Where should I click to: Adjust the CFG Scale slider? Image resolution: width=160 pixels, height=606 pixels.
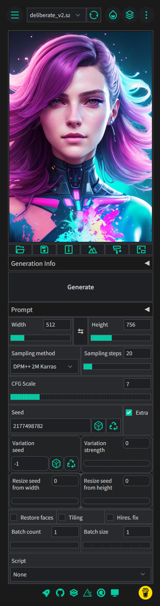tap(81, 397)
